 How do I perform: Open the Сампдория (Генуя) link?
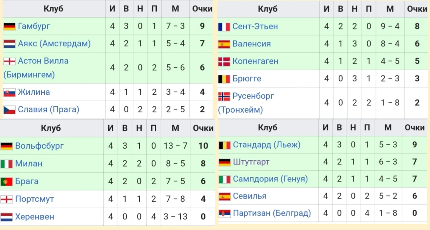click(x=270, y=179)
